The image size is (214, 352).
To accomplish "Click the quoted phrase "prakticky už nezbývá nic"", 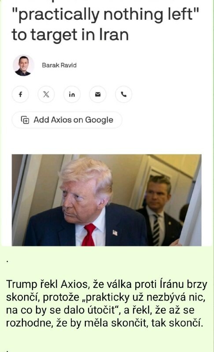I will pyautogui.click(x=145, y=297).
